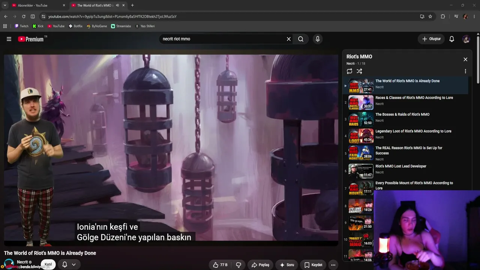480x270 pixels.
Task: Like the video
Action: tap(220, 265)
